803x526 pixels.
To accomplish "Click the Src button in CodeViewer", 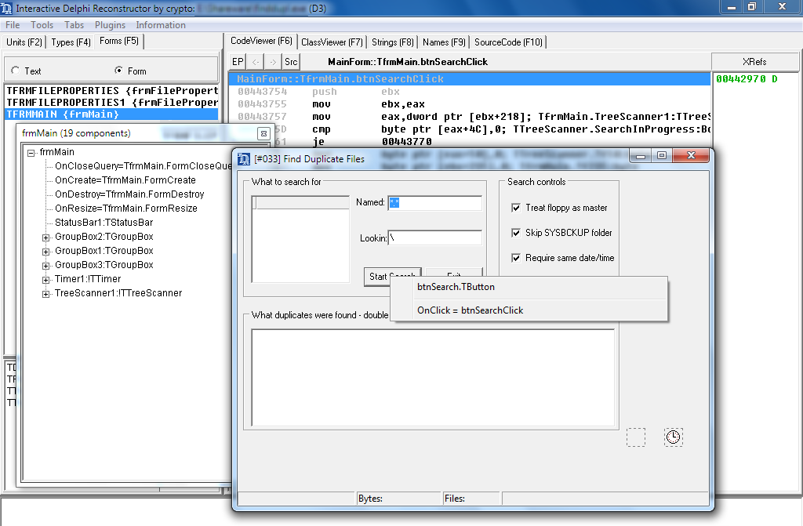I will click(291, 62).
